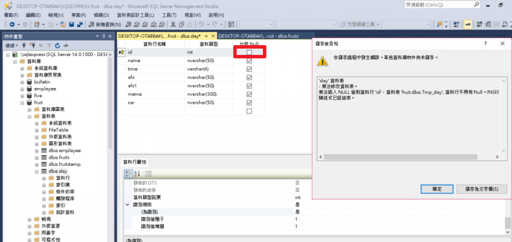Click the DAX query icon
The height and width of the screenshot is (242, 512).
[161, 24]
